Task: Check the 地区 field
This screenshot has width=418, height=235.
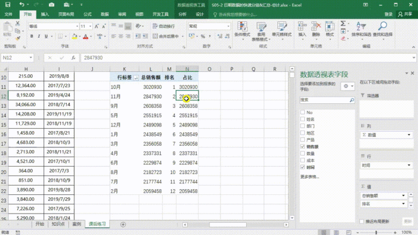Action: click(x=302, y=133)
